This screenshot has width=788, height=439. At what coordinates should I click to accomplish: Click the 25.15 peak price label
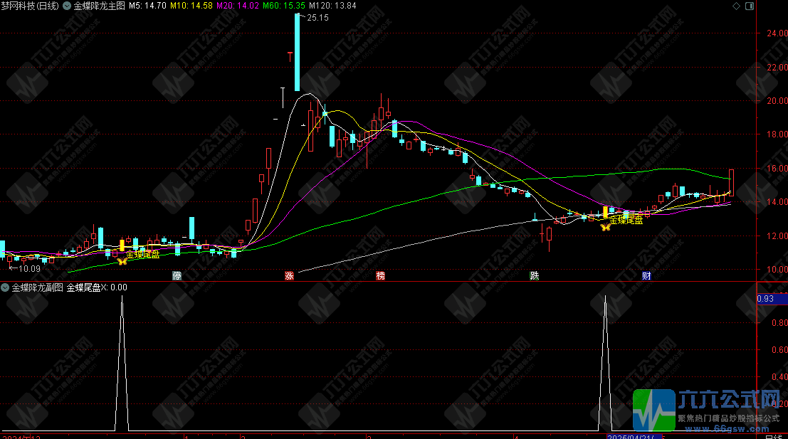pyautogui.click(x=317, y=18)
